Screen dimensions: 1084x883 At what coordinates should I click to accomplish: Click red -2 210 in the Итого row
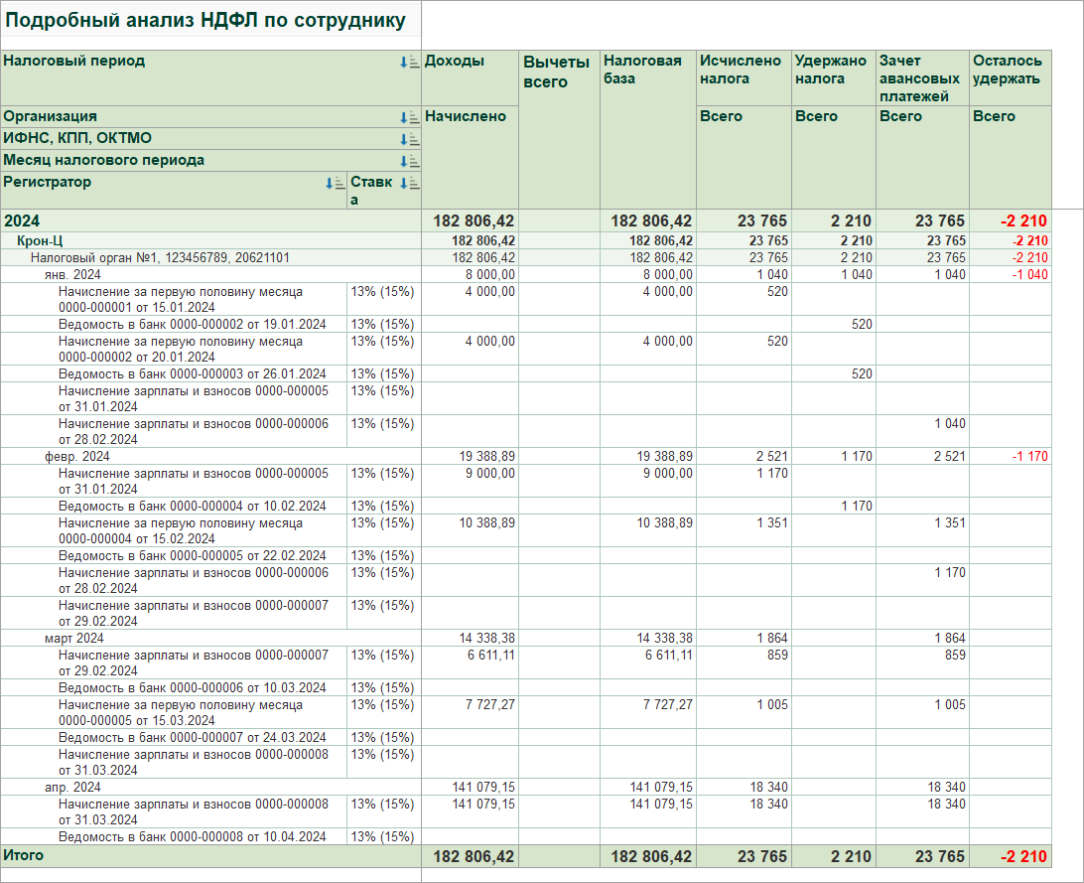coord(1023,857)
